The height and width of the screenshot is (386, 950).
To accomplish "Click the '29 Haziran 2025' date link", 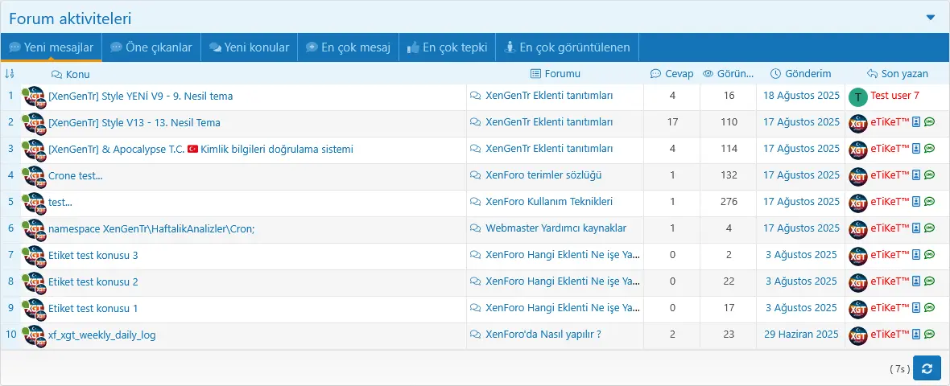I will pos(801,335).
